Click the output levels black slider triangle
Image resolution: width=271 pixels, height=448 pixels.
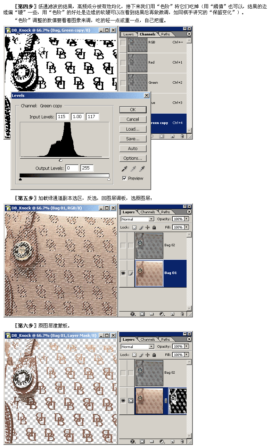(20, 179)
